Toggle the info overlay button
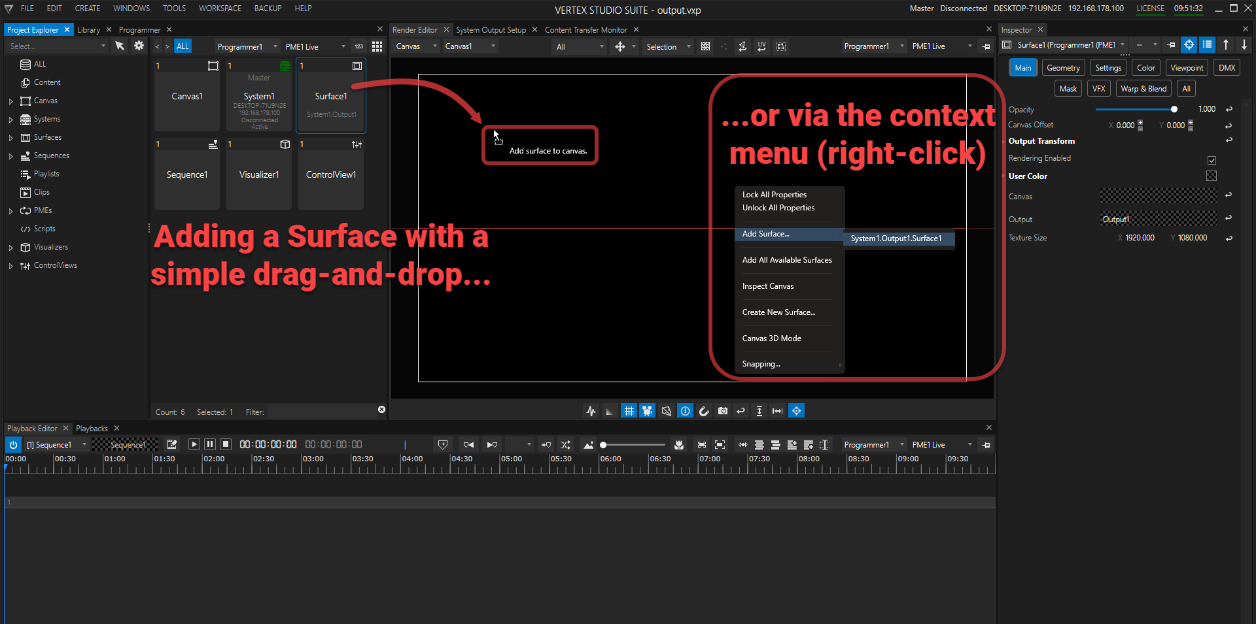The image size is (1256, 624). coord(685,411)
